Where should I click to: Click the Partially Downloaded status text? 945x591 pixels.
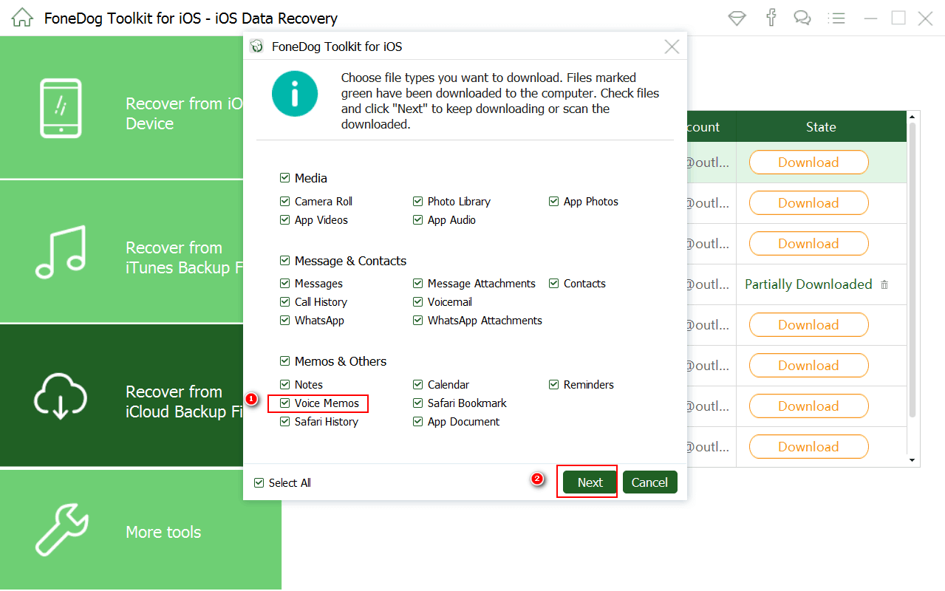pos(808,284)
